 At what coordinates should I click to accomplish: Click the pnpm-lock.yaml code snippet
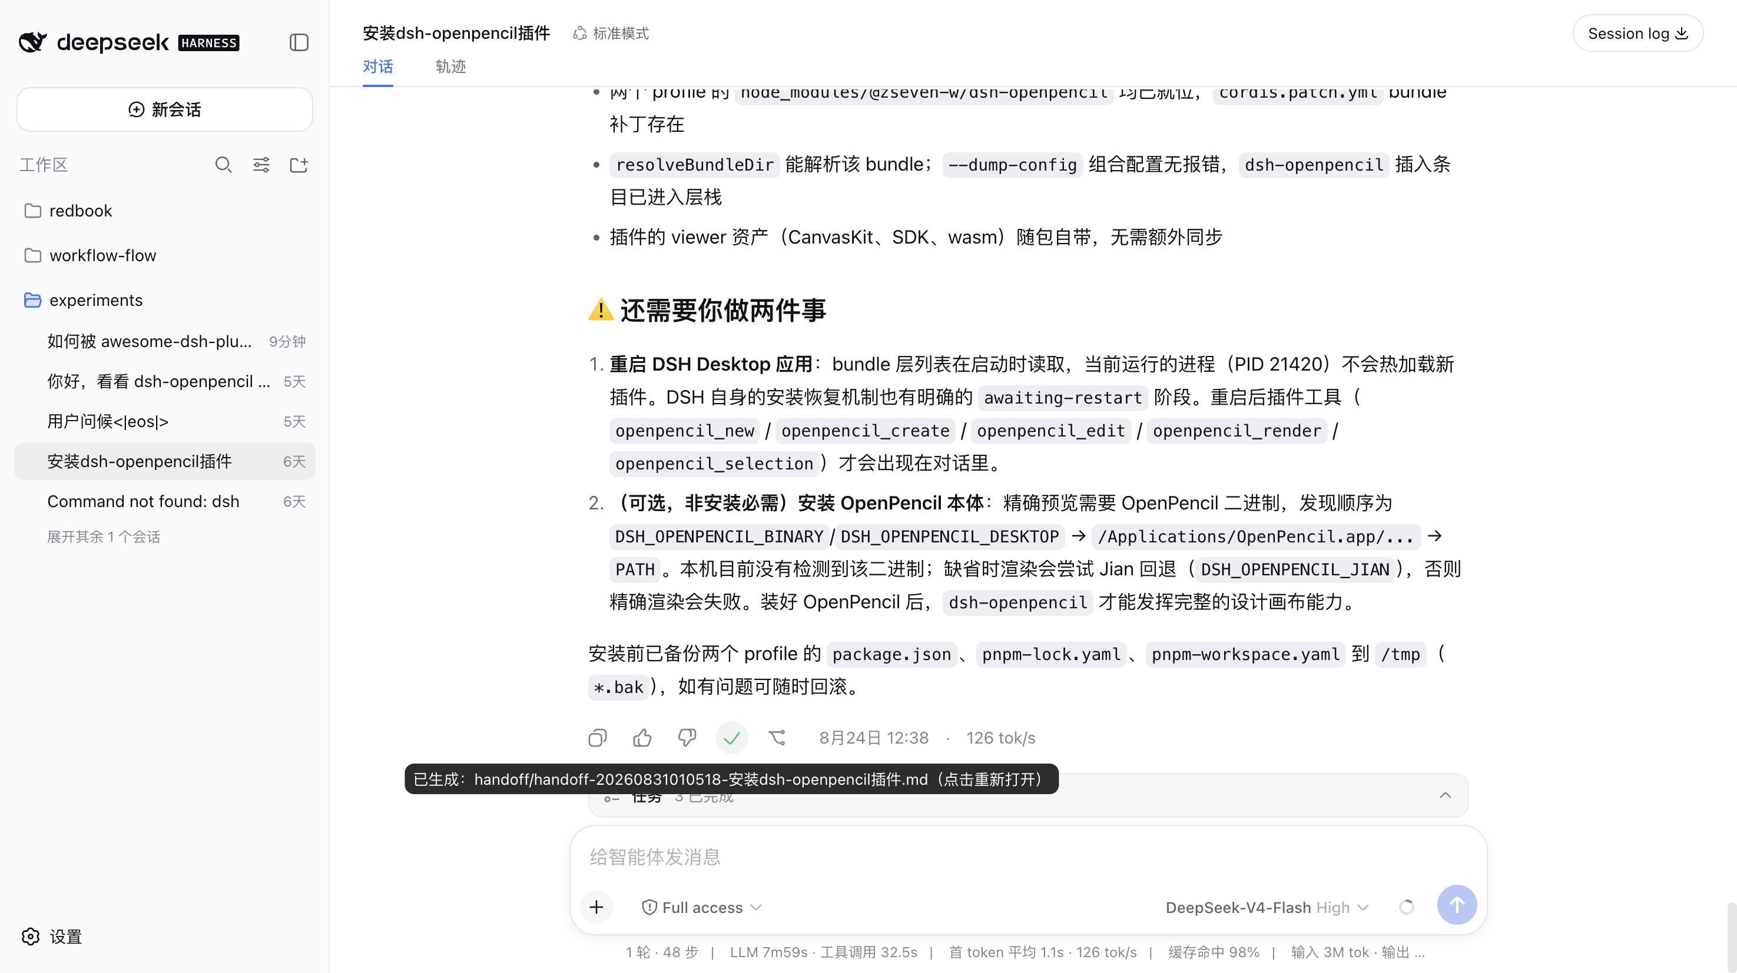coord(1051,654)
